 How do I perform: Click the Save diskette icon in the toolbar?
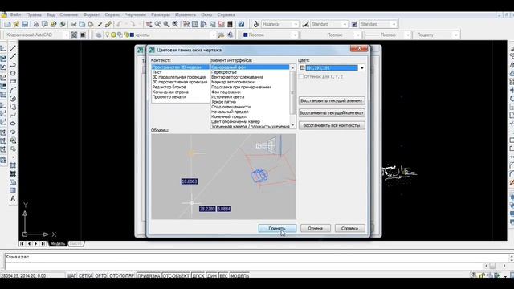click(x=25, y=24)
